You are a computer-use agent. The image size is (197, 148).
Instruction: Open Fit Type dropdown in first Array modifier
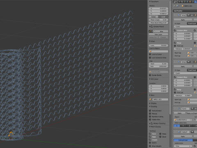pyautogui.click(x=192, y=23)
